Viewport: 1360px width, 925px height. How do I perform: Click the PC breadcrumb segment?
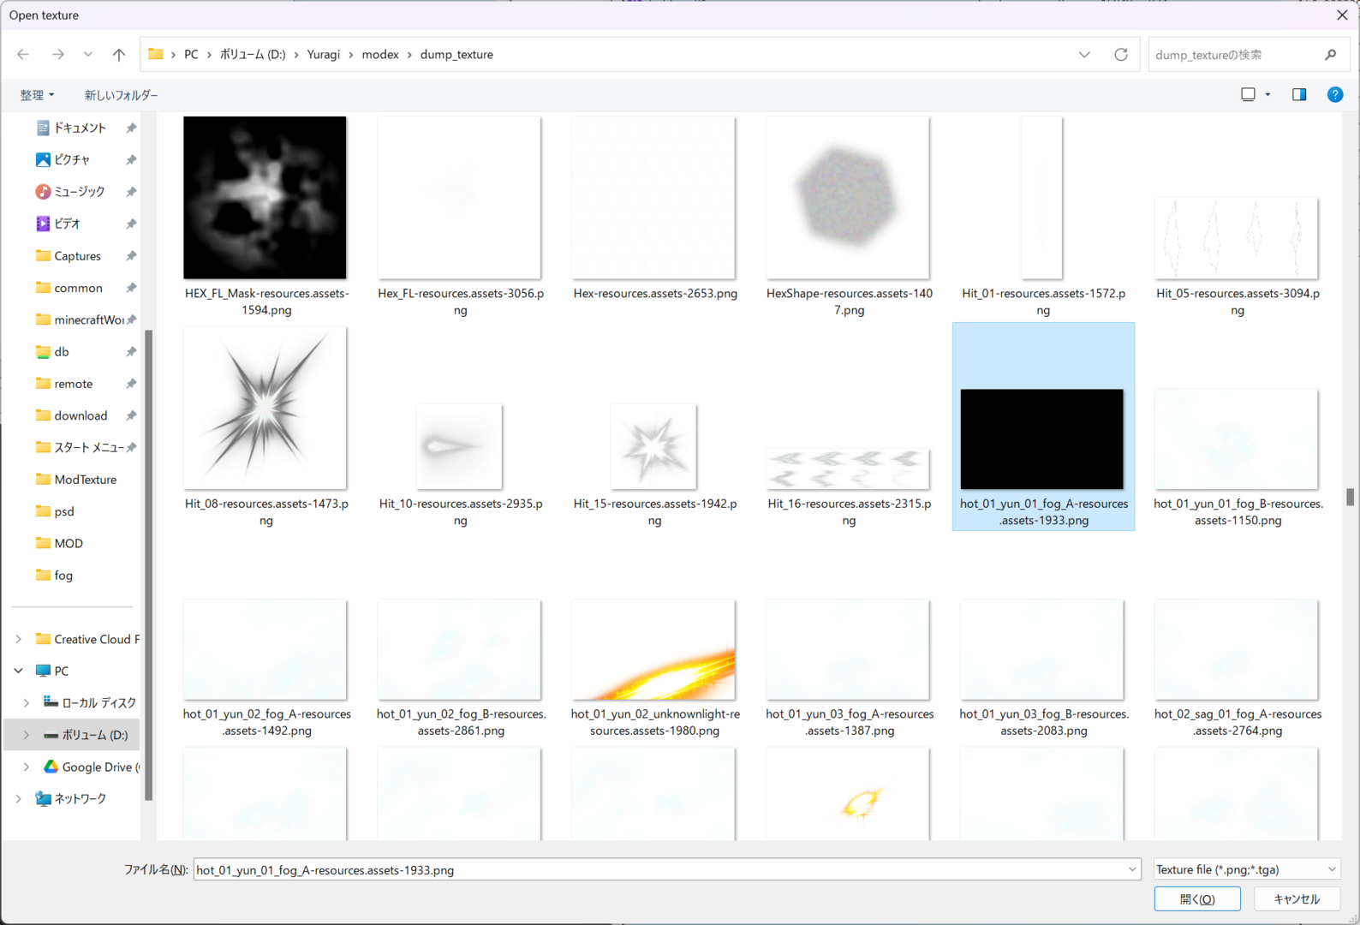[x=191, y=54]
